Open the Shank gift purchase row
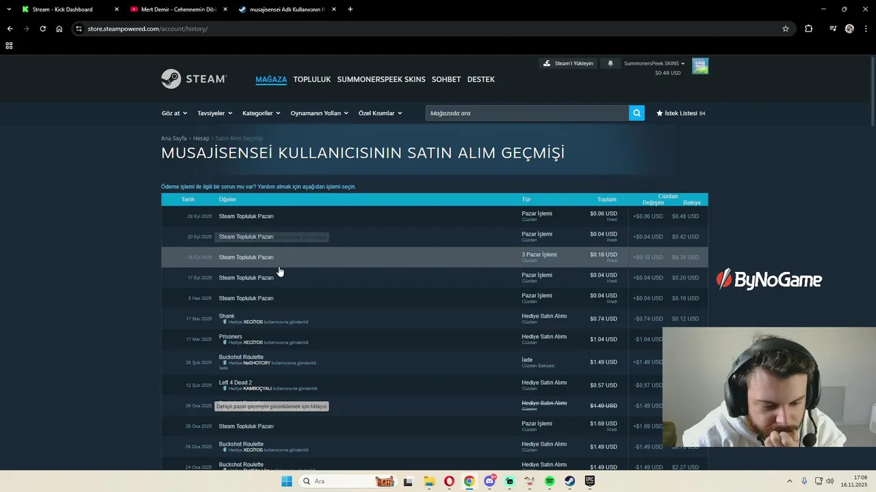 coord(435,318)
